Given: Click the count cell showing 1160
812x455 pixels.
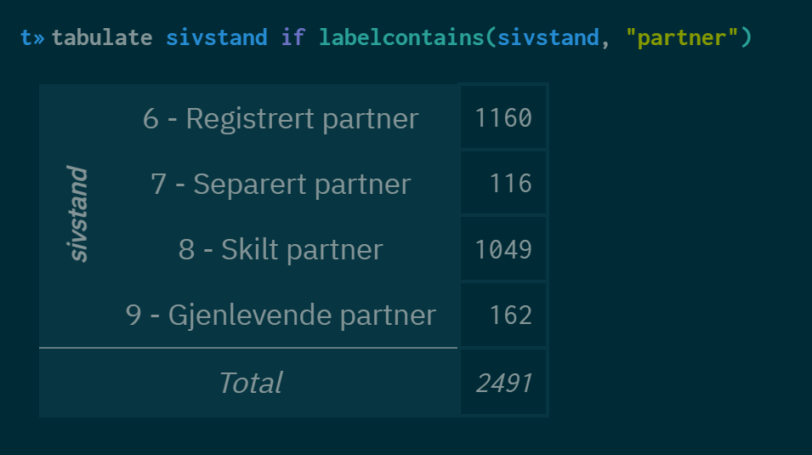Looking at the screenshot, I should pyautogui.click(x=503, y=118).
